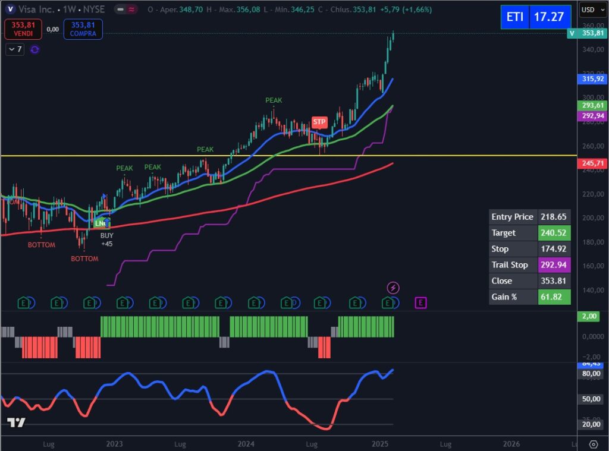Image resolution: width=609 pixels, height=451 pixels.
Task: Click the blue COMPRA buy button
Action: pyautogui.click(x=83, y=29)
